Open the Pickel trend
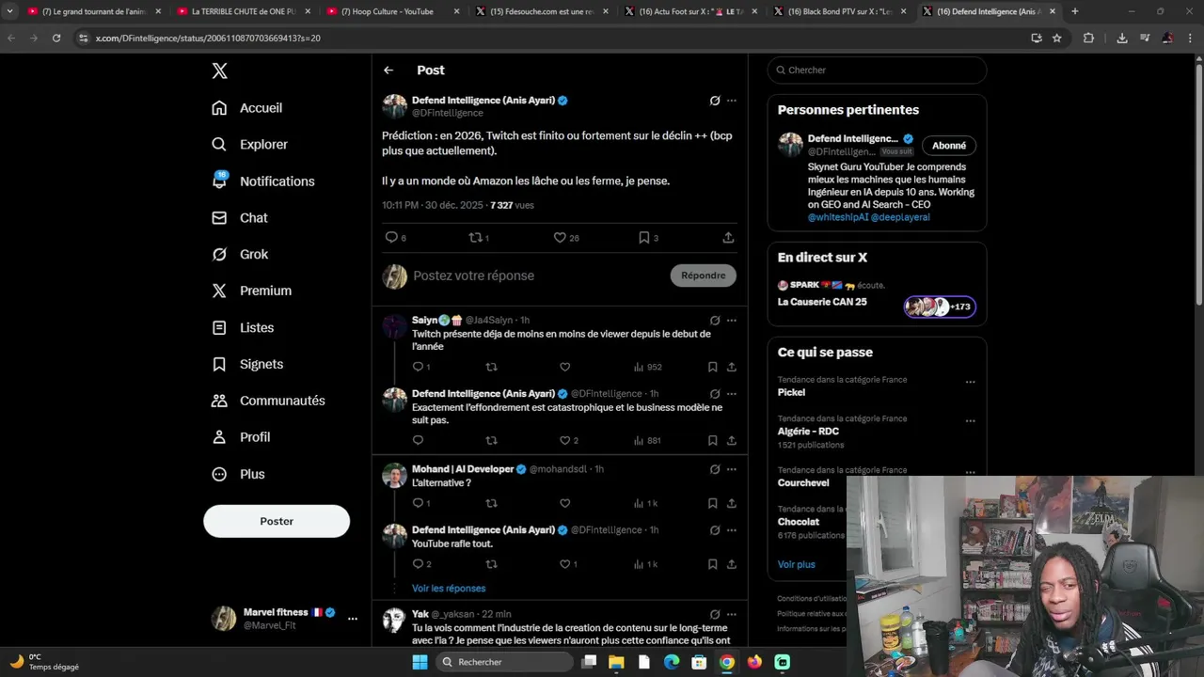The width and height of the screenshot is (1204, 677). [x=791, y=393]
